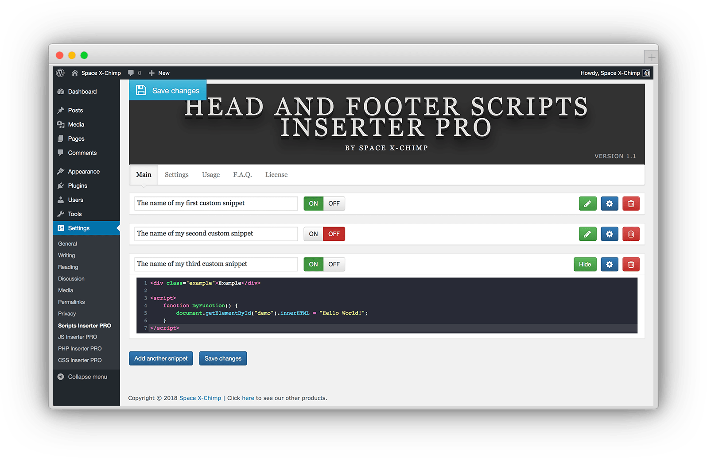Image resolution: width=707 pixels, height=458 pixels.
Task: Open Permalinks settings submenu
Action: pos(71,302)
